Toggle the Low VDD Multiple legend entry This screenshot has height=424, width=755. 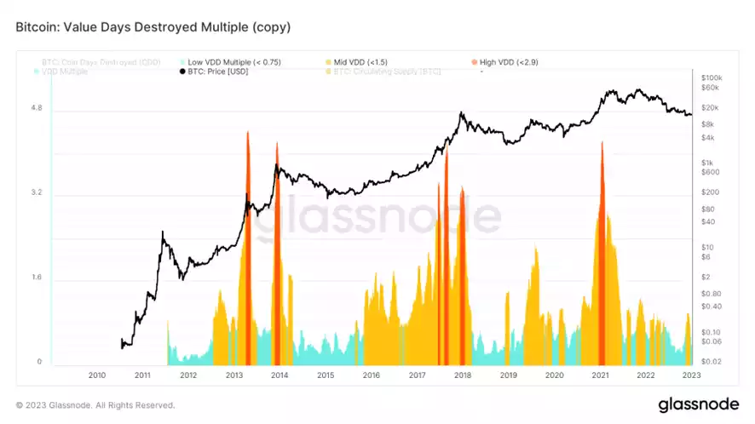[x=230, y=62]
